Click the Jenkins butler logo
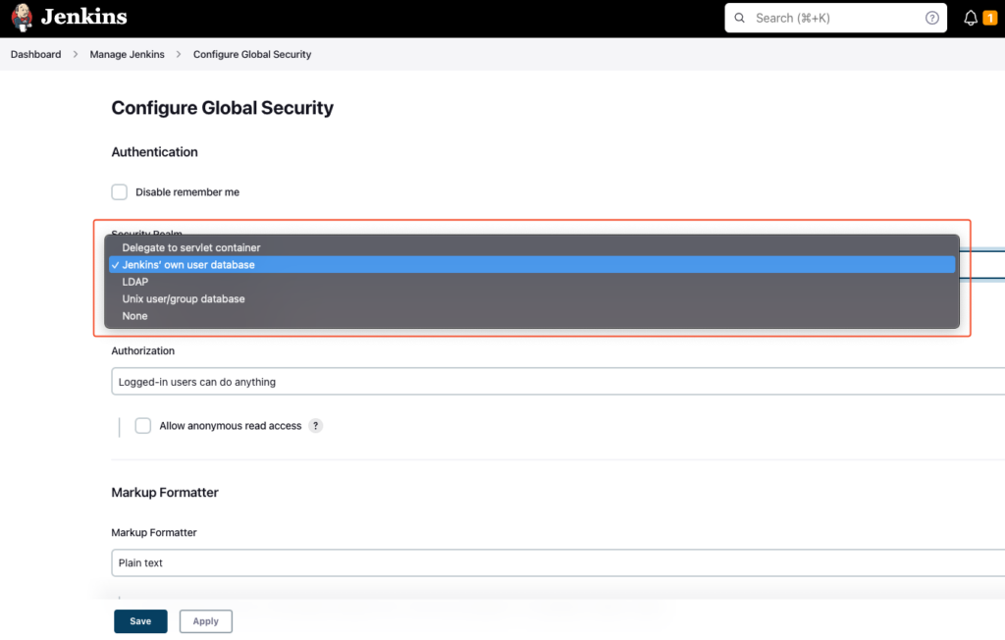This screenshot has height=640, width=1005. click(x=22, y=18)
